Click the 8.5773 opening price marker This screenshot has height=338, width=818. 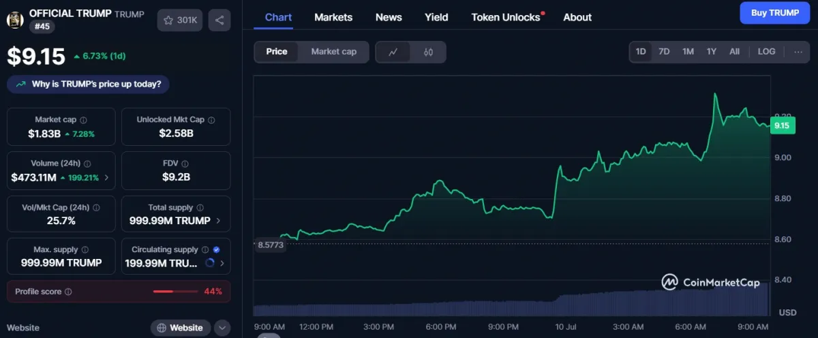pos(270,244)
